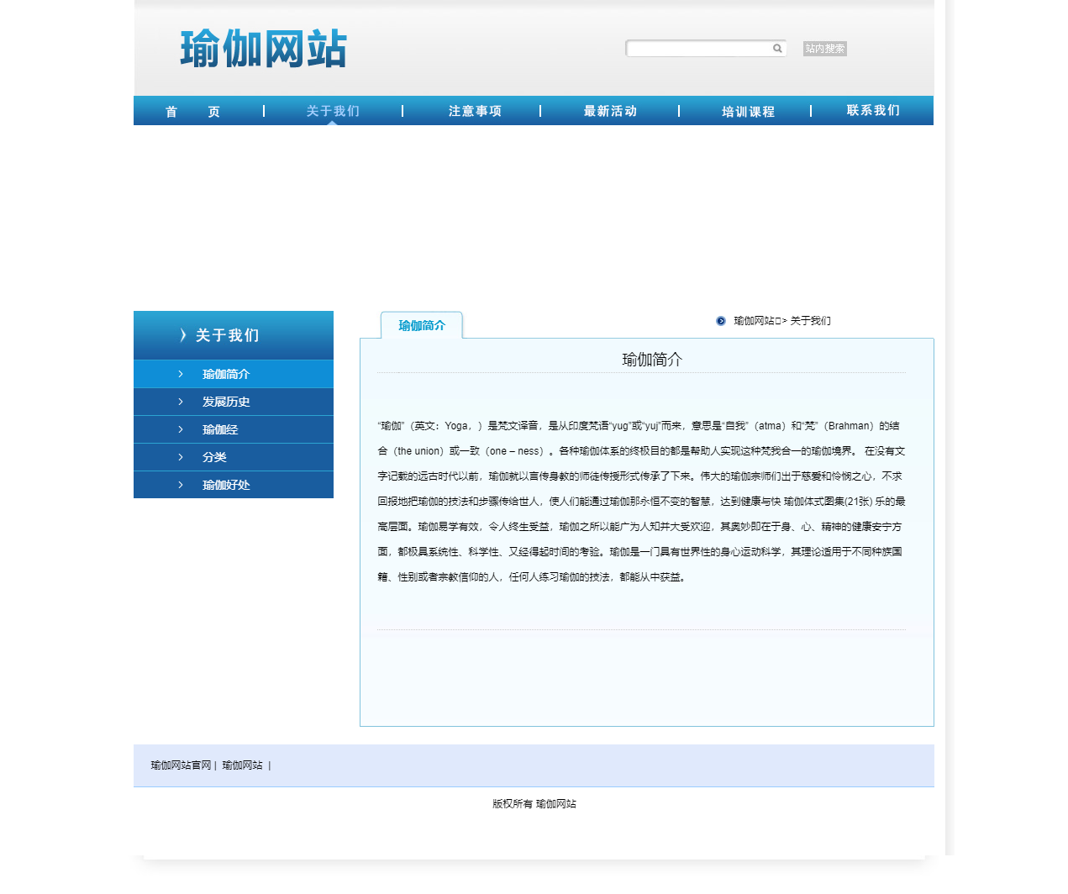This screenshot has height=894, width=1068.
Task: Click the 瑜伽简介 article heading
Action: point(652,360)
